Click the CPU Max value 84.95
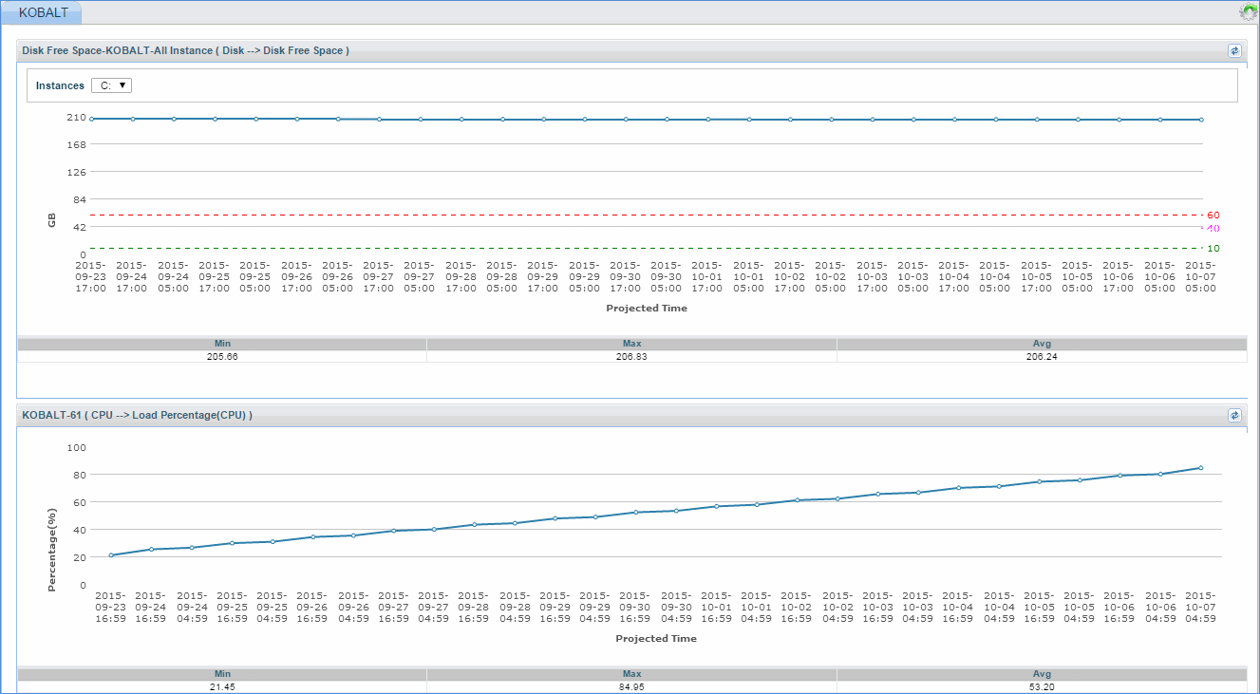The image size is (1260, 694). click(x=631, y=686)
